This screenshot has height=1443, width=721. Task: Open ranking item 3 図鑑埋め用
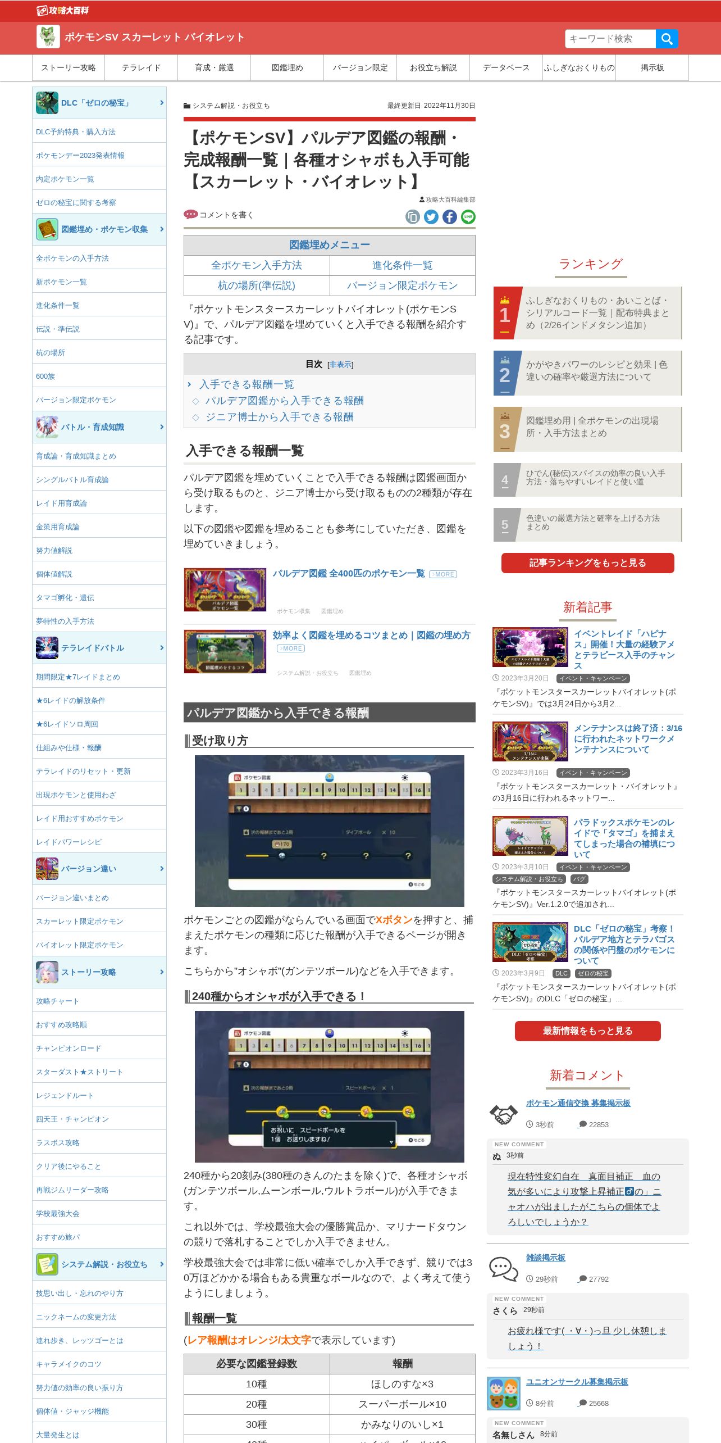588,429
